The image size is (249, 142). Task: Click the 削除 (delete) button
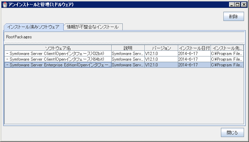pyautogui.click(x=234, y=16)
